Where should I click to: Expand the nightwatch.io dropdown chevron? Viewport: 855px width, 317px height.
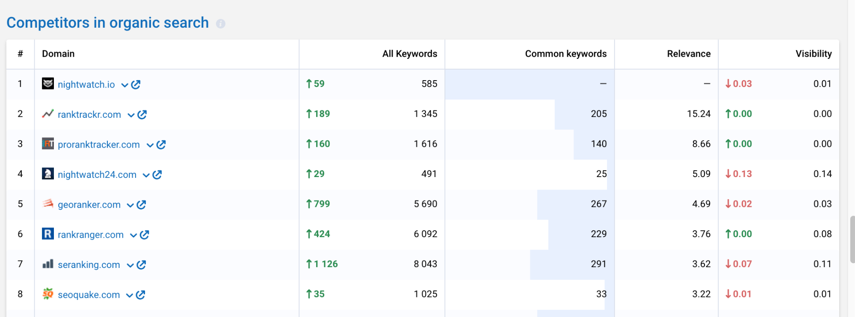pos(124,85)
